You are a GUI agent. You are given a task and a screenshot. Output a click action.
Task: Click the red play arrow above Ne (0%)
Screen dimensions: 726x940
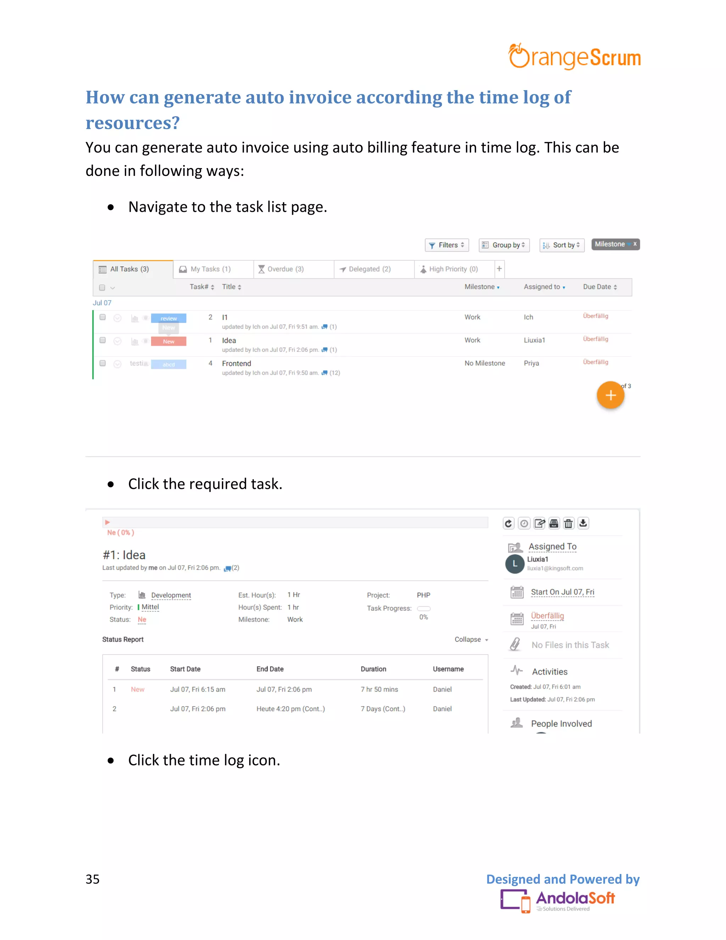[x=107, y=522]
